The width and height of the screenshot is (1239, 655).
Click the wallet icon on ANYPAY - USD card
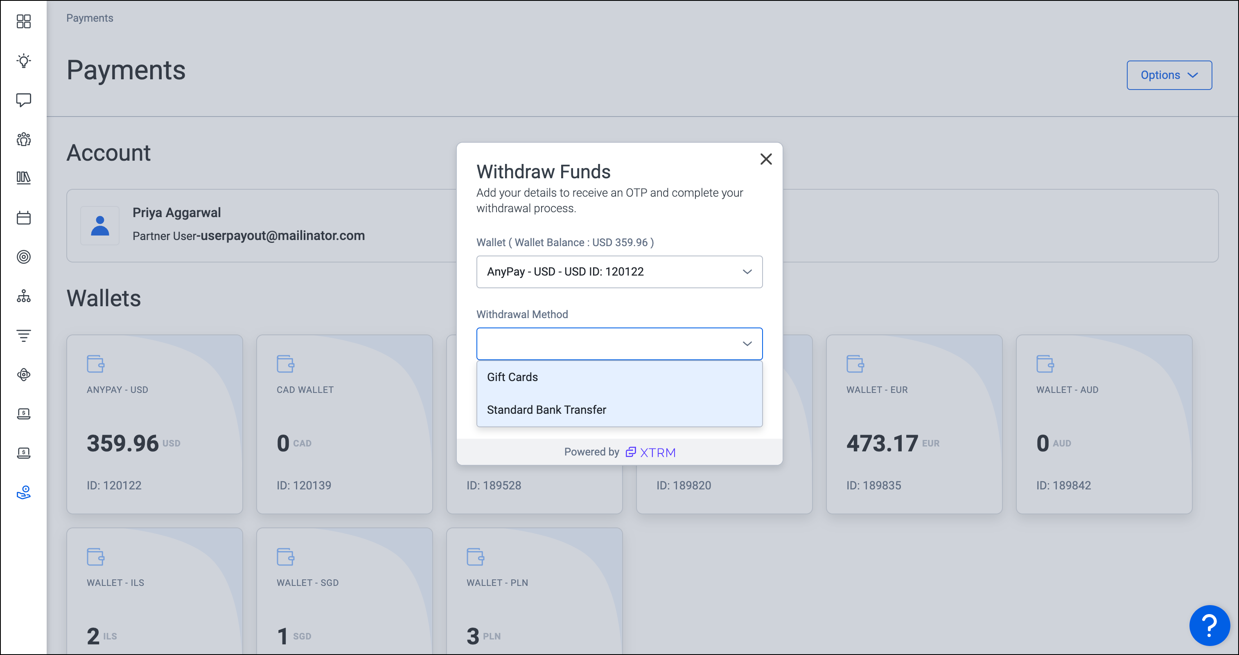click(x=95, y=364)
